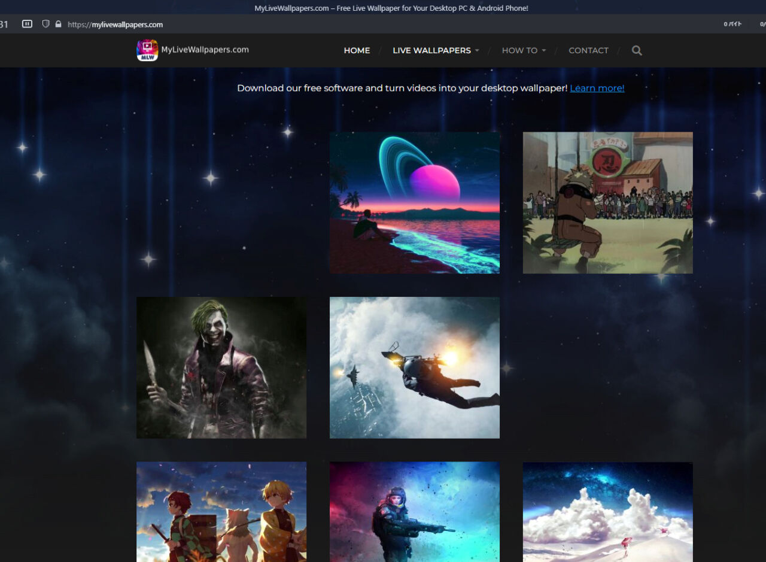Open the Naruto village wallpaper thumbnail
The image size is (766, 562).
point(608,203)
